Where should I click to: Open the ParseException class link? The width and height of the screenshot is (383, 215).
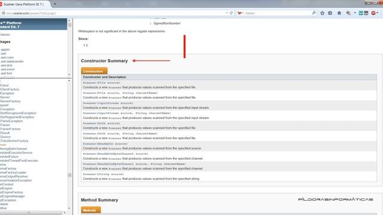11,121
